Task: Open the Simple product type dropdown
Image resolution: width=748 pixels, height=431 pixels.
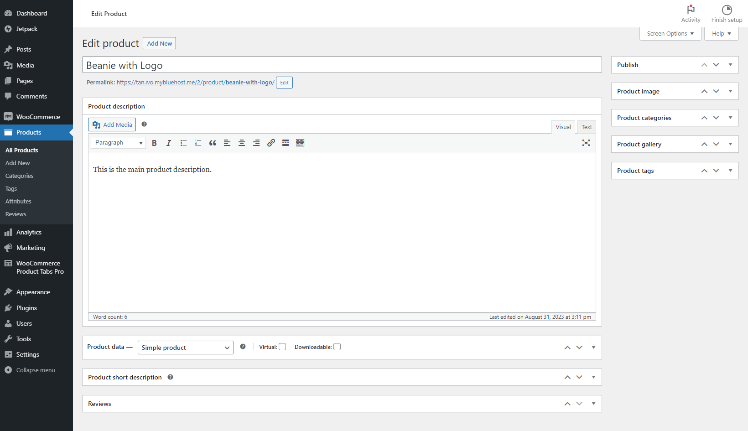Action: (186, 348)
